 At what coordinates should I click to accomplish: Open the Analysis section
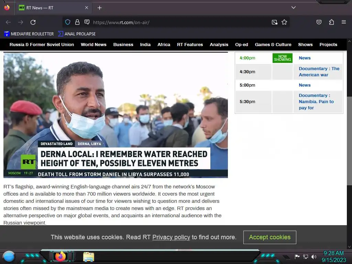[x=219, y=44]
